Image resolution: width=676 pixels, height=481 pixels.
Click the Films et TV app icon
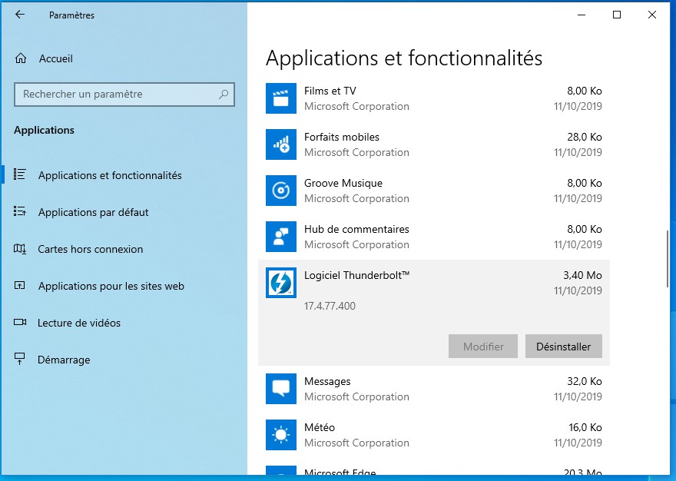[x=280, y=98]
